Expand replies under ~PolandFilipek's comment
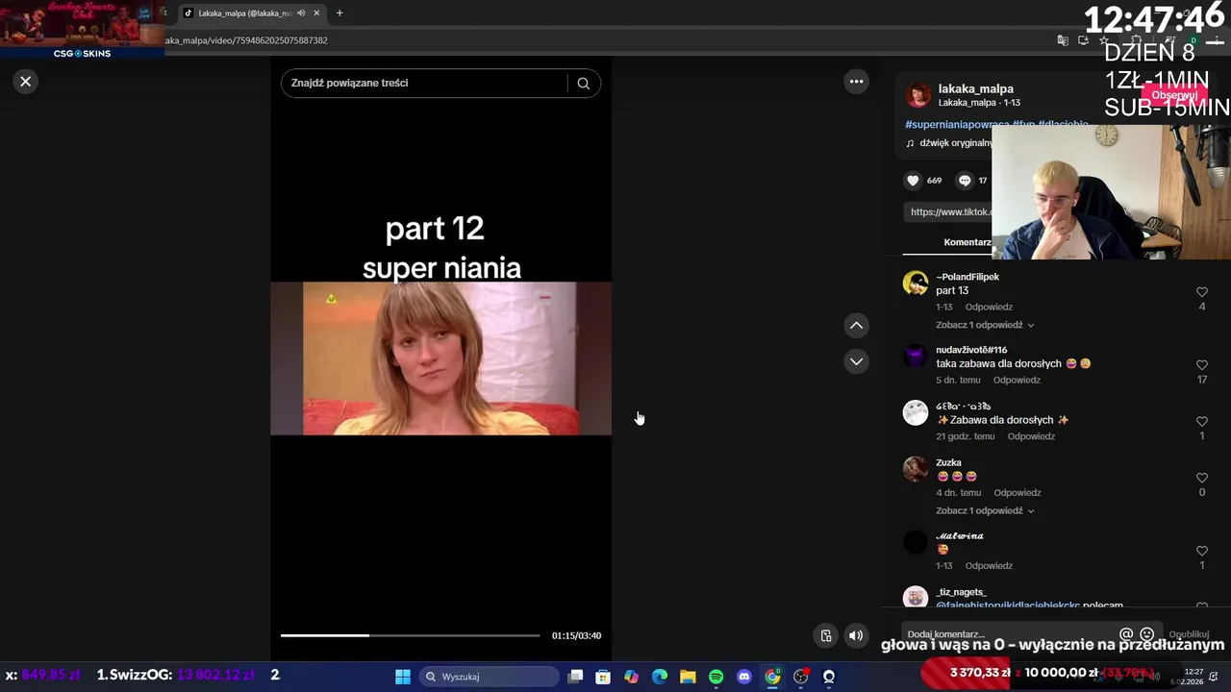This screenshot has width=1231, height=692. [985, 326]
